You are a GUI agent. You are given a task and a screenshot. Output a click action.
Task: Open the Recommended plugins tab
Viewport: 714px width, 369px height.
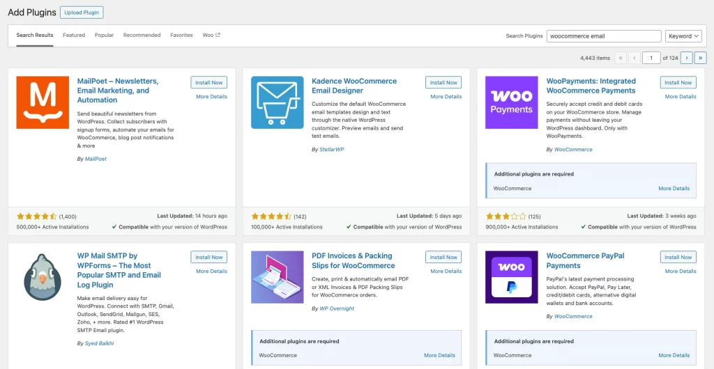point(142,35)
